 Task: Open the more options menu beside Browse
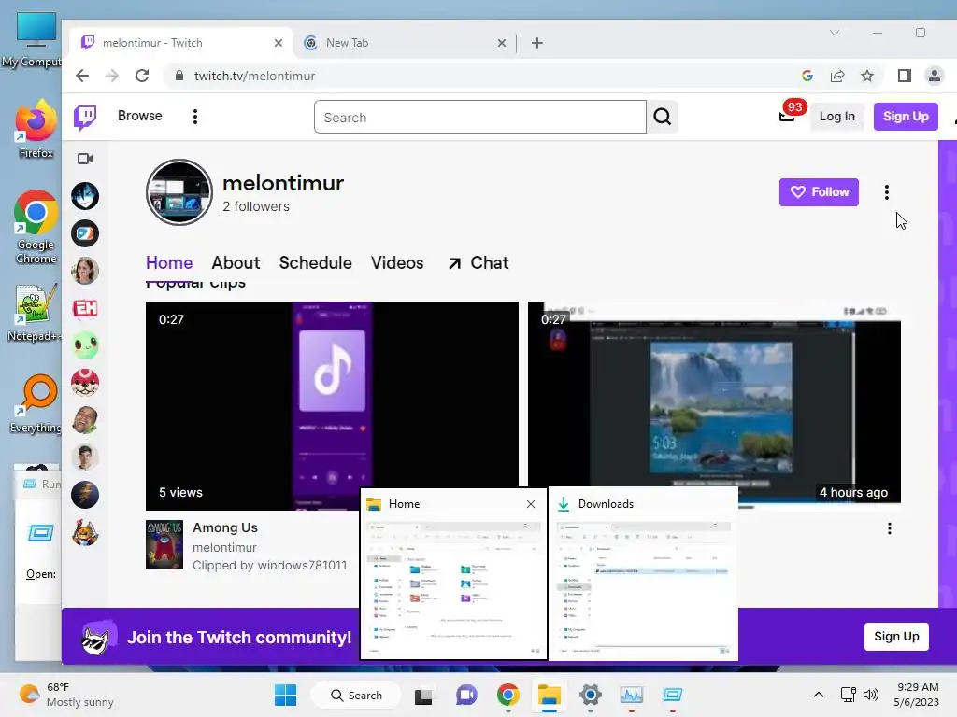click(195, 117)
